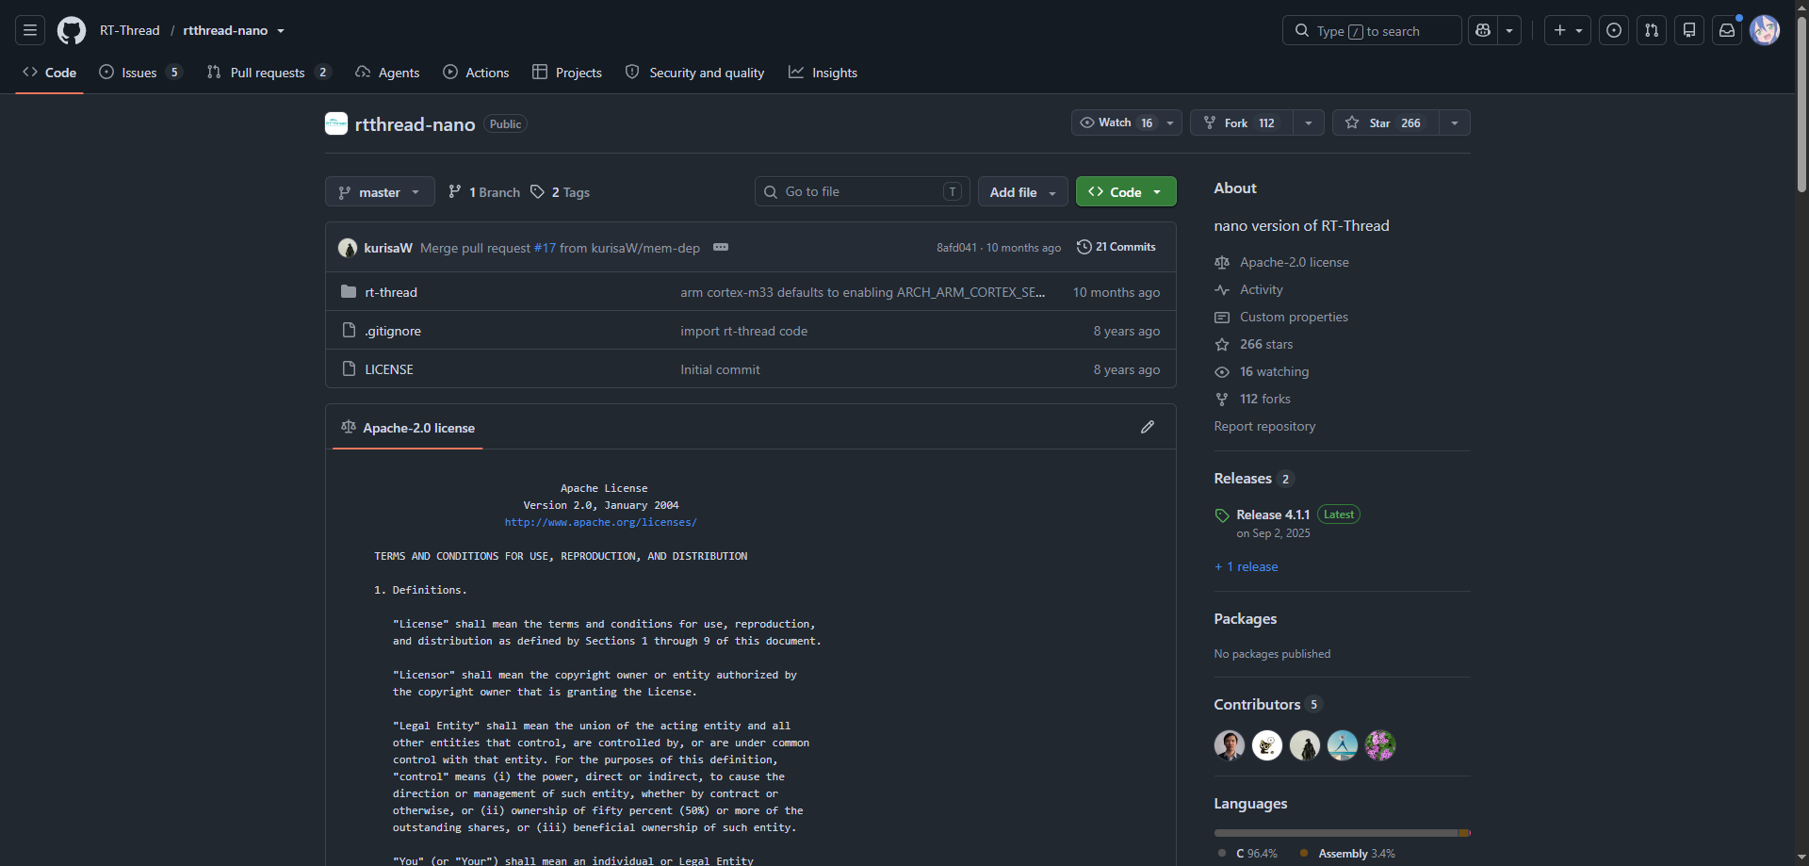The width and height of the screenshot is (1809, 866).
Task: Open pull request #17 link
Action: [x=545, y=248]
